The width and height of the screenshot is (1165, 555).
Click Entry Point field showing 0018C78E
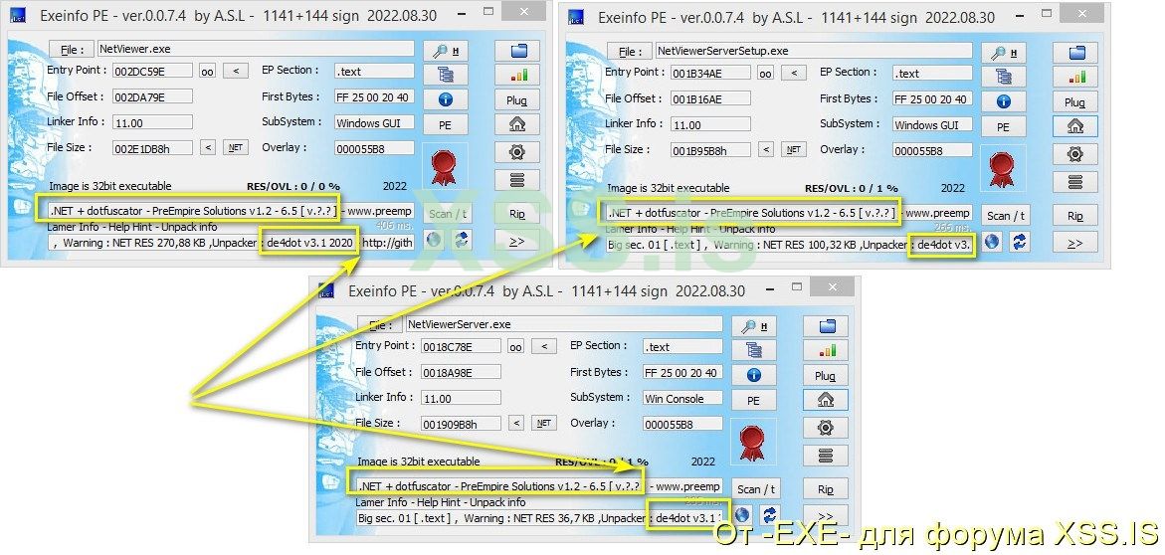(x=461, y=347)
